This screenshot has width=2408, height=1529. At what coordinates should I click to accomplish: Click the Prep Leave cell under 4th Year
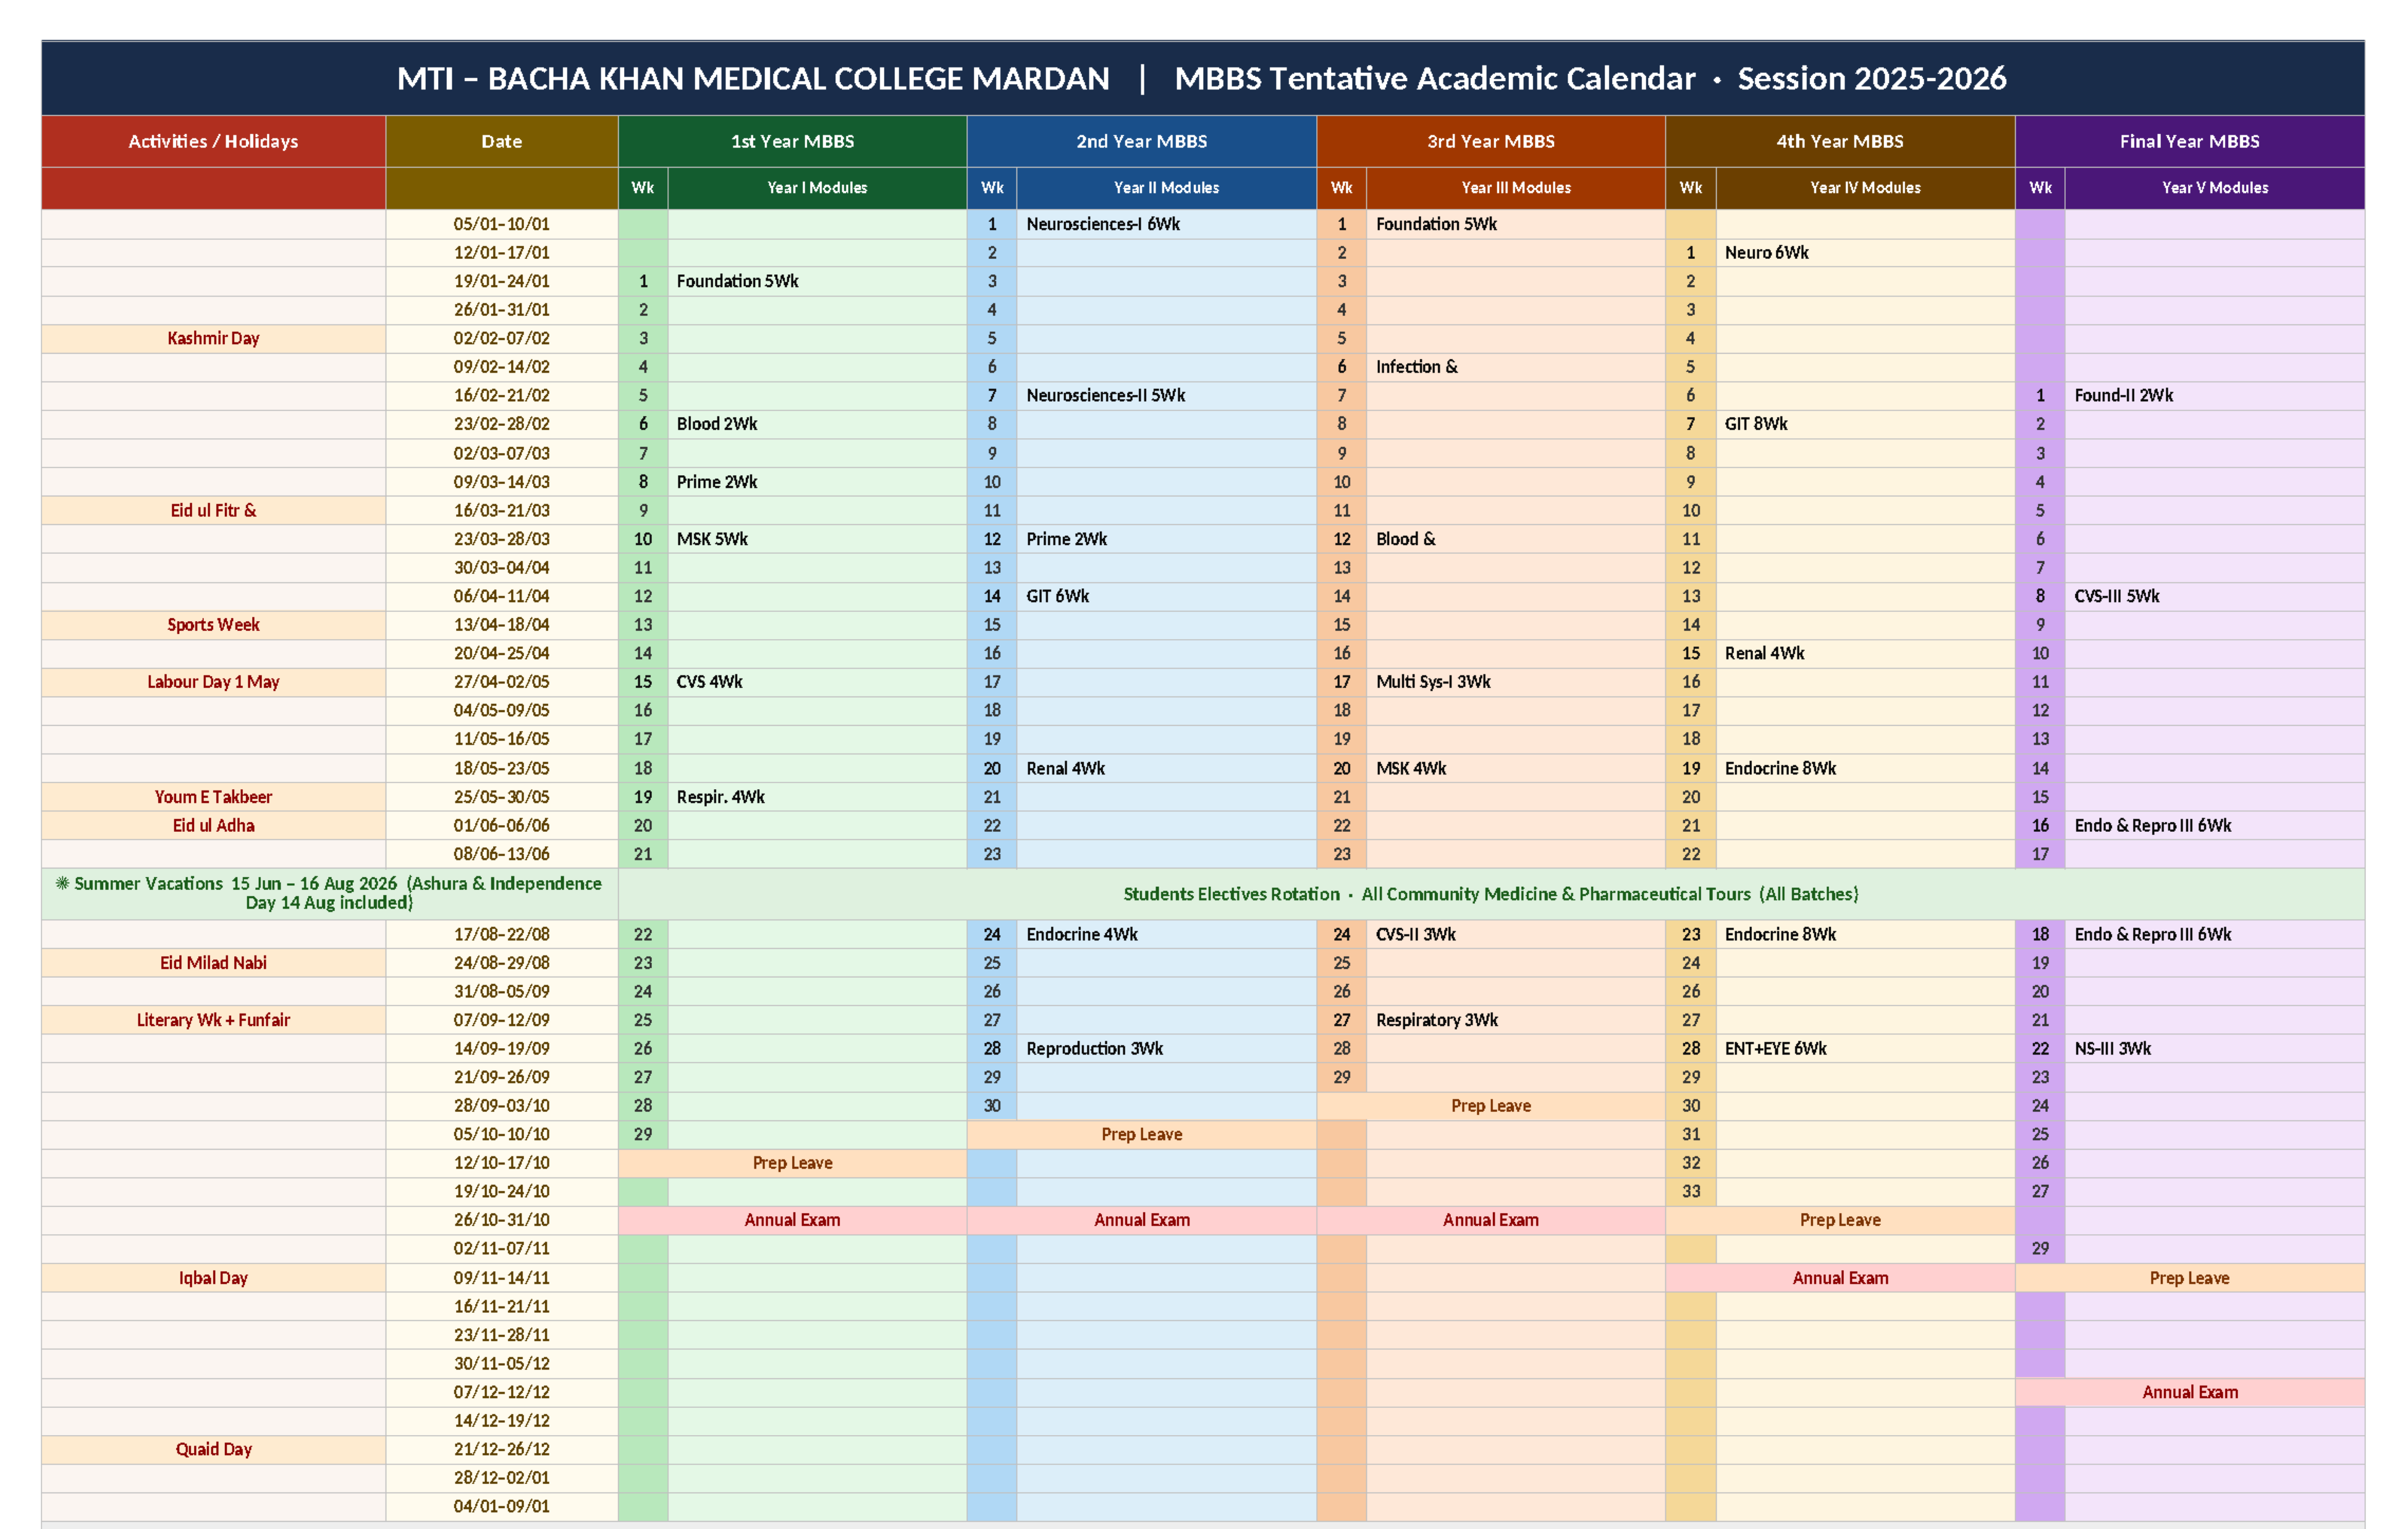tap(1840, 1220)
